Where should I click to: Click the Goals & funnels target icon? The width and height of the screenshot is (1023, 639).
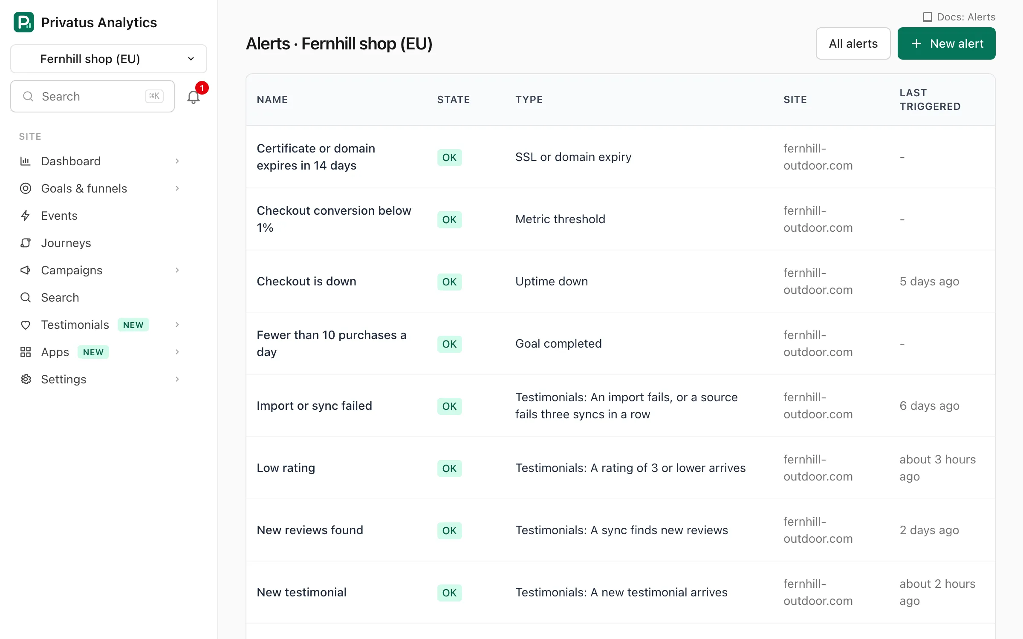26,188
